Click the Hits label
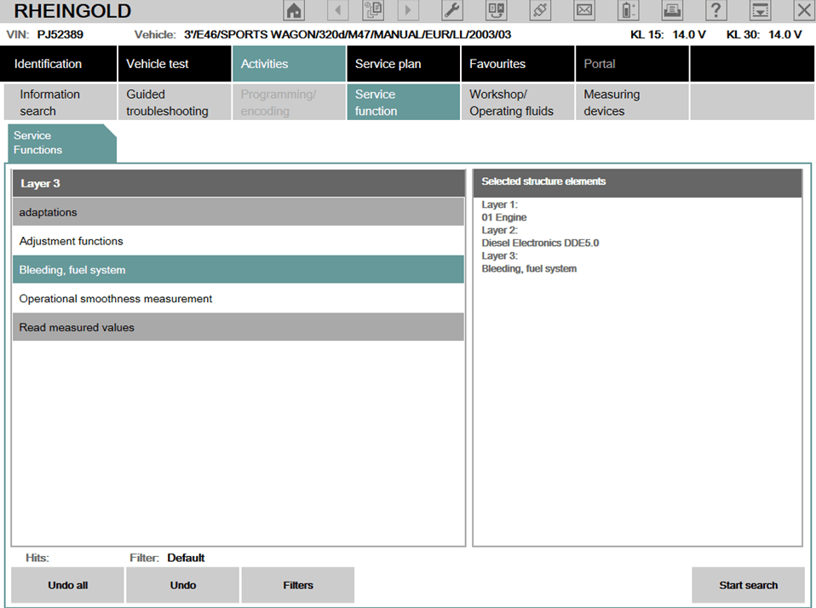816x608 pixels. [x=37, y=558]
